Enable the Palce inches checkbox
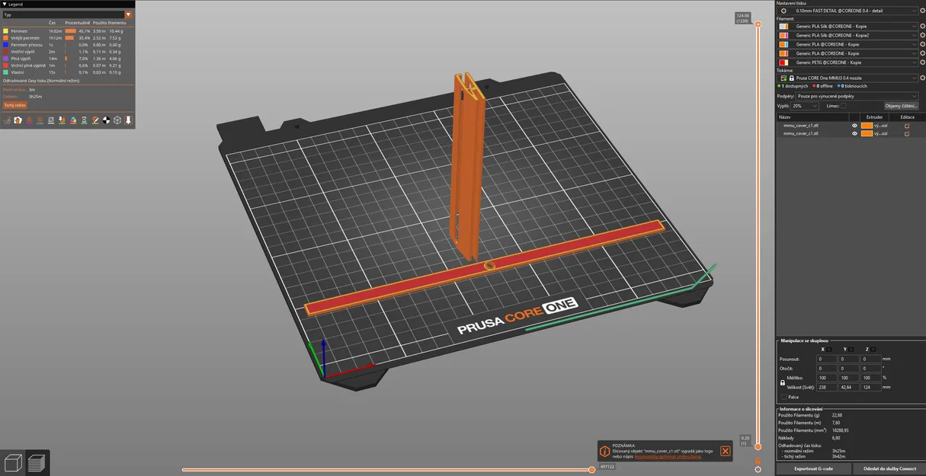The height and width of the screenshot is (476, 926). point(783,397)
